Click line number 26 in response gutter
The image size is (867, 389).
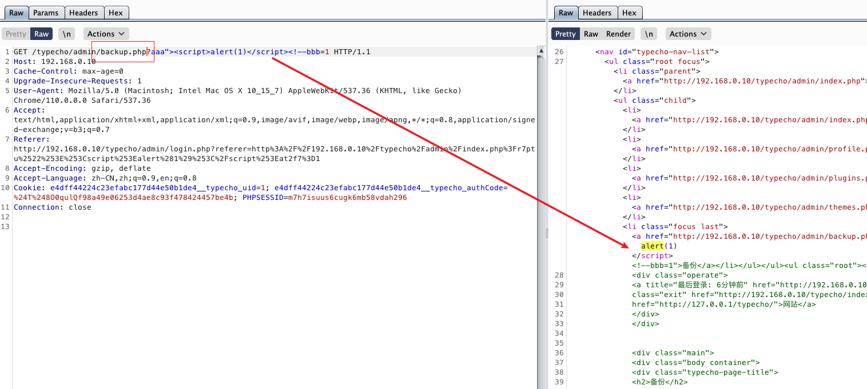coord(559,52)
